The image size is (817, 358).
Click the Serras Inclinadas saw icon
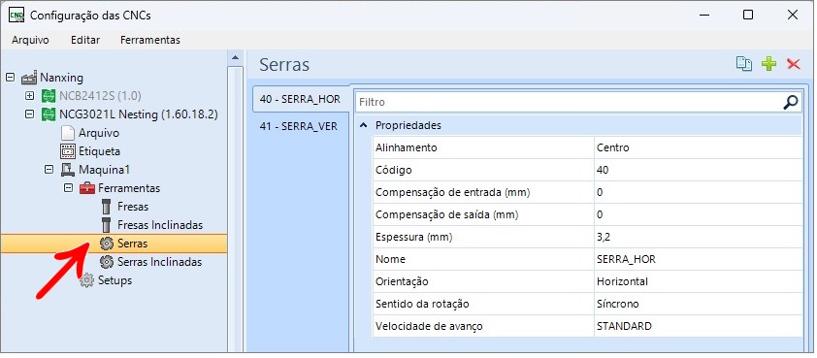[107, 262]
